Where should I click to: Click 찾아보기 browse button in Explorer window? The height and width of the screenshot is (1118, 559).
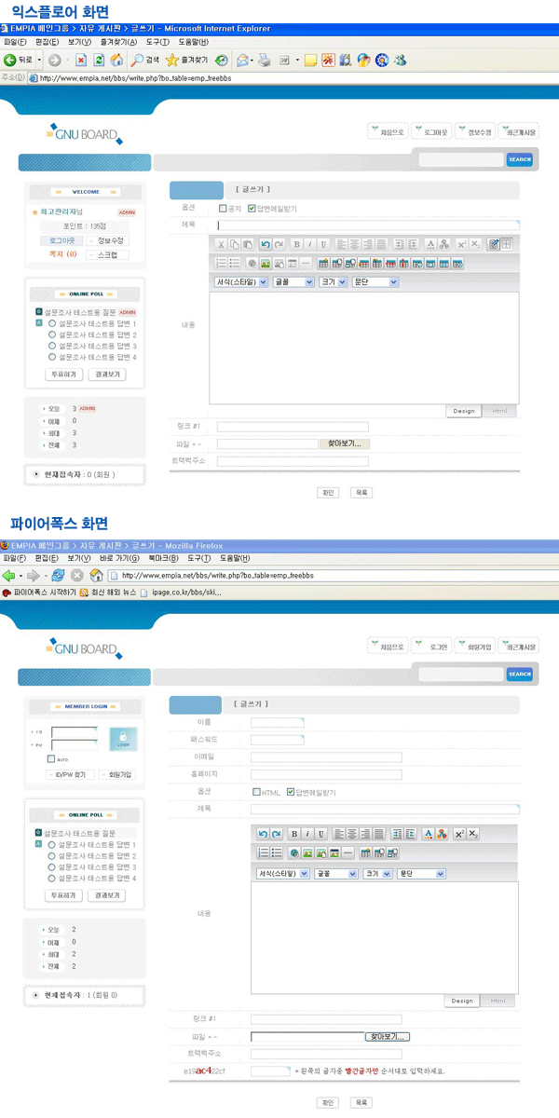click(x=344, y=444)
